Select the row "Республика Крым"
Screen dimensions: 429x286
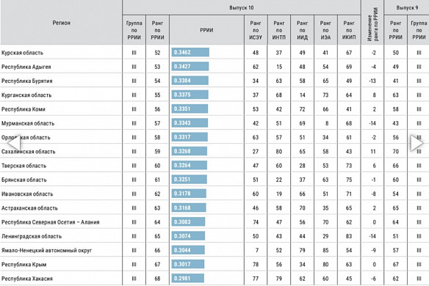coord(214,265)
